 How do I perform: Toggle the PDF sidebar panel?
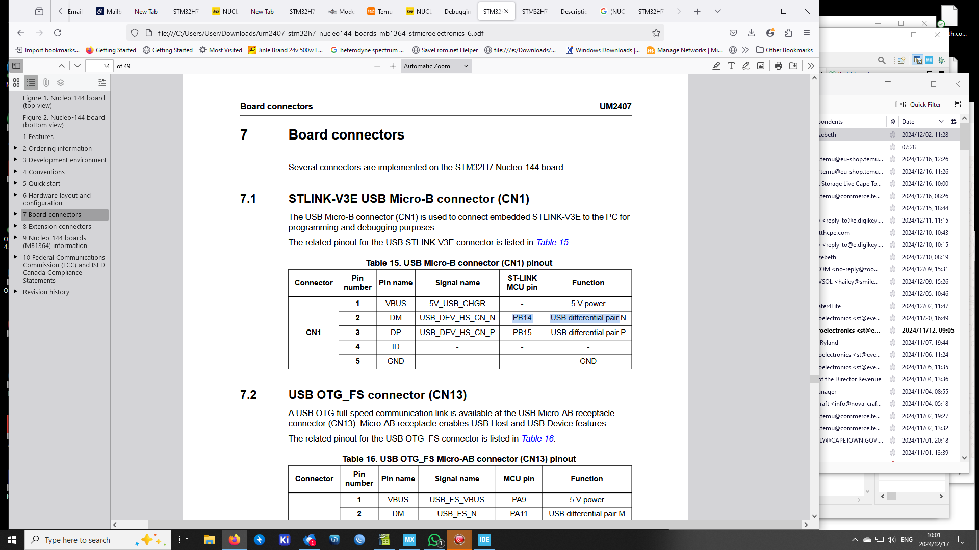tap(16, 66)
